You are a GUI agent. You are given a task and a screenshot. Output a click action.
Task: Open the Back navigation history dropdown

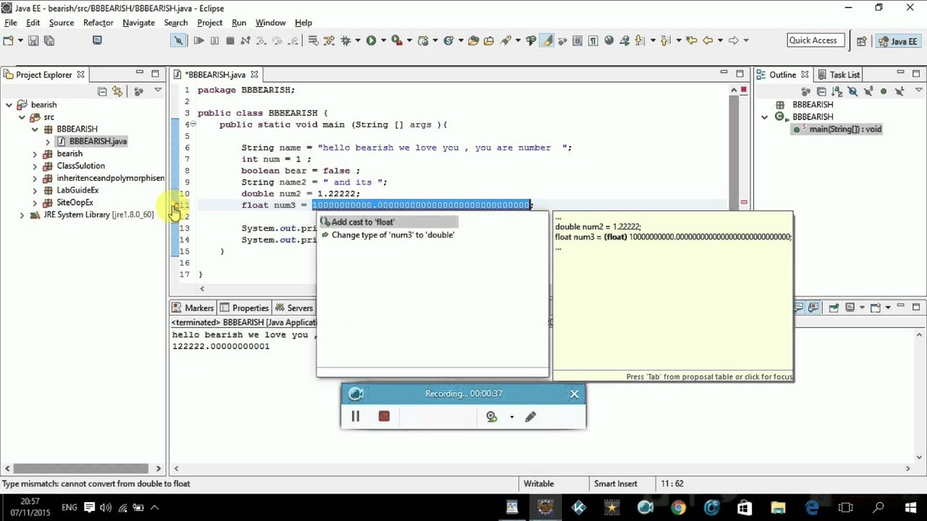pos(719,41)
